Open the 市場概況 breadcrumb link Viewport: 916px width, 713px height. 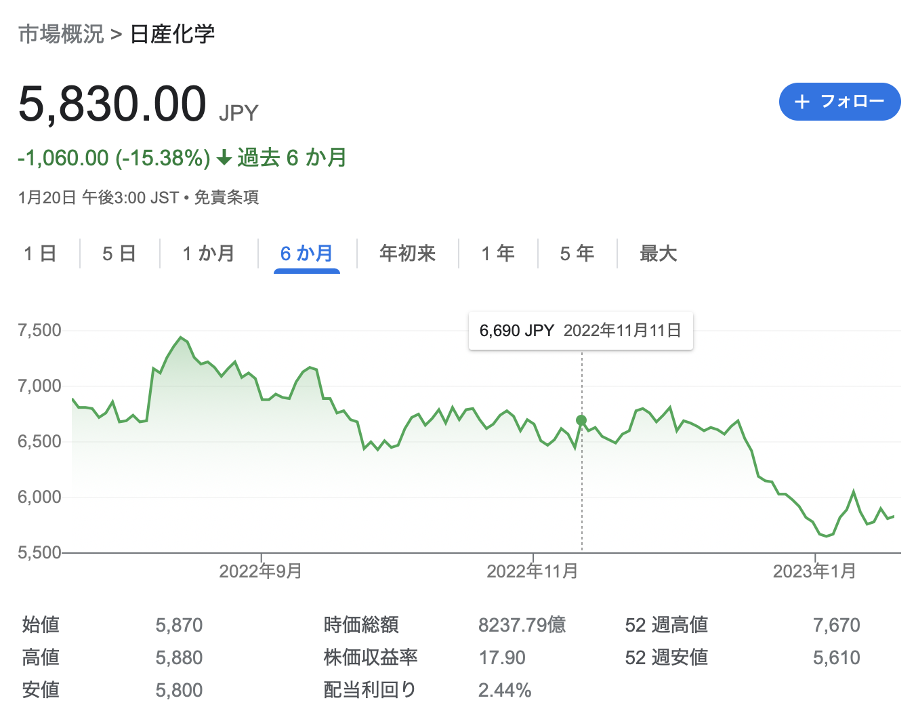tap(61, 34)
